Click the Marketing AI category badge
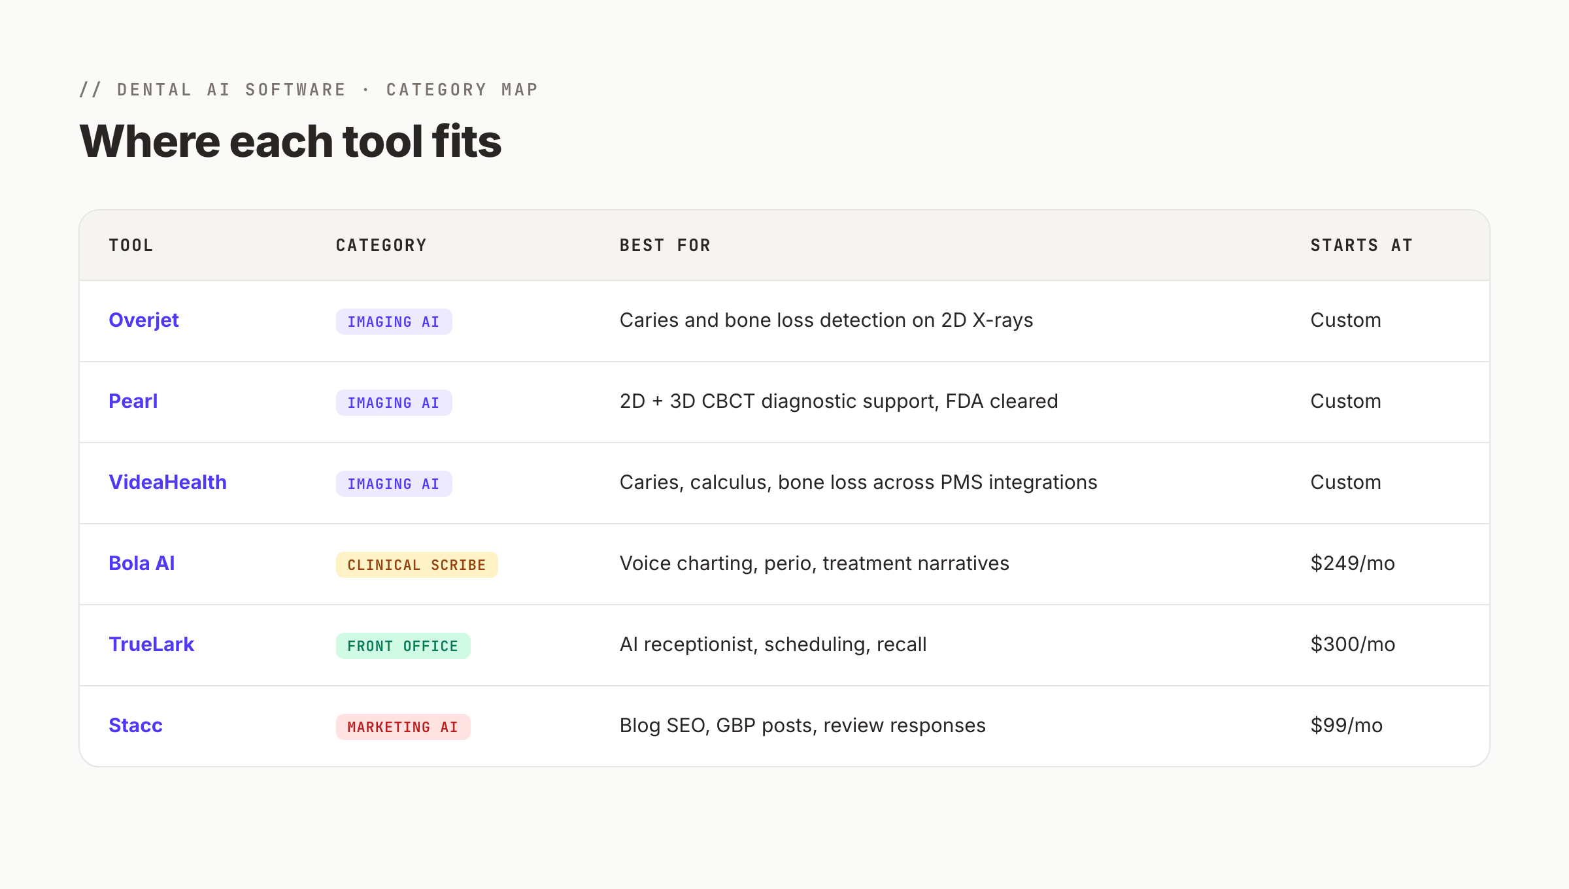1569x889 pixels. pos(403,727)
